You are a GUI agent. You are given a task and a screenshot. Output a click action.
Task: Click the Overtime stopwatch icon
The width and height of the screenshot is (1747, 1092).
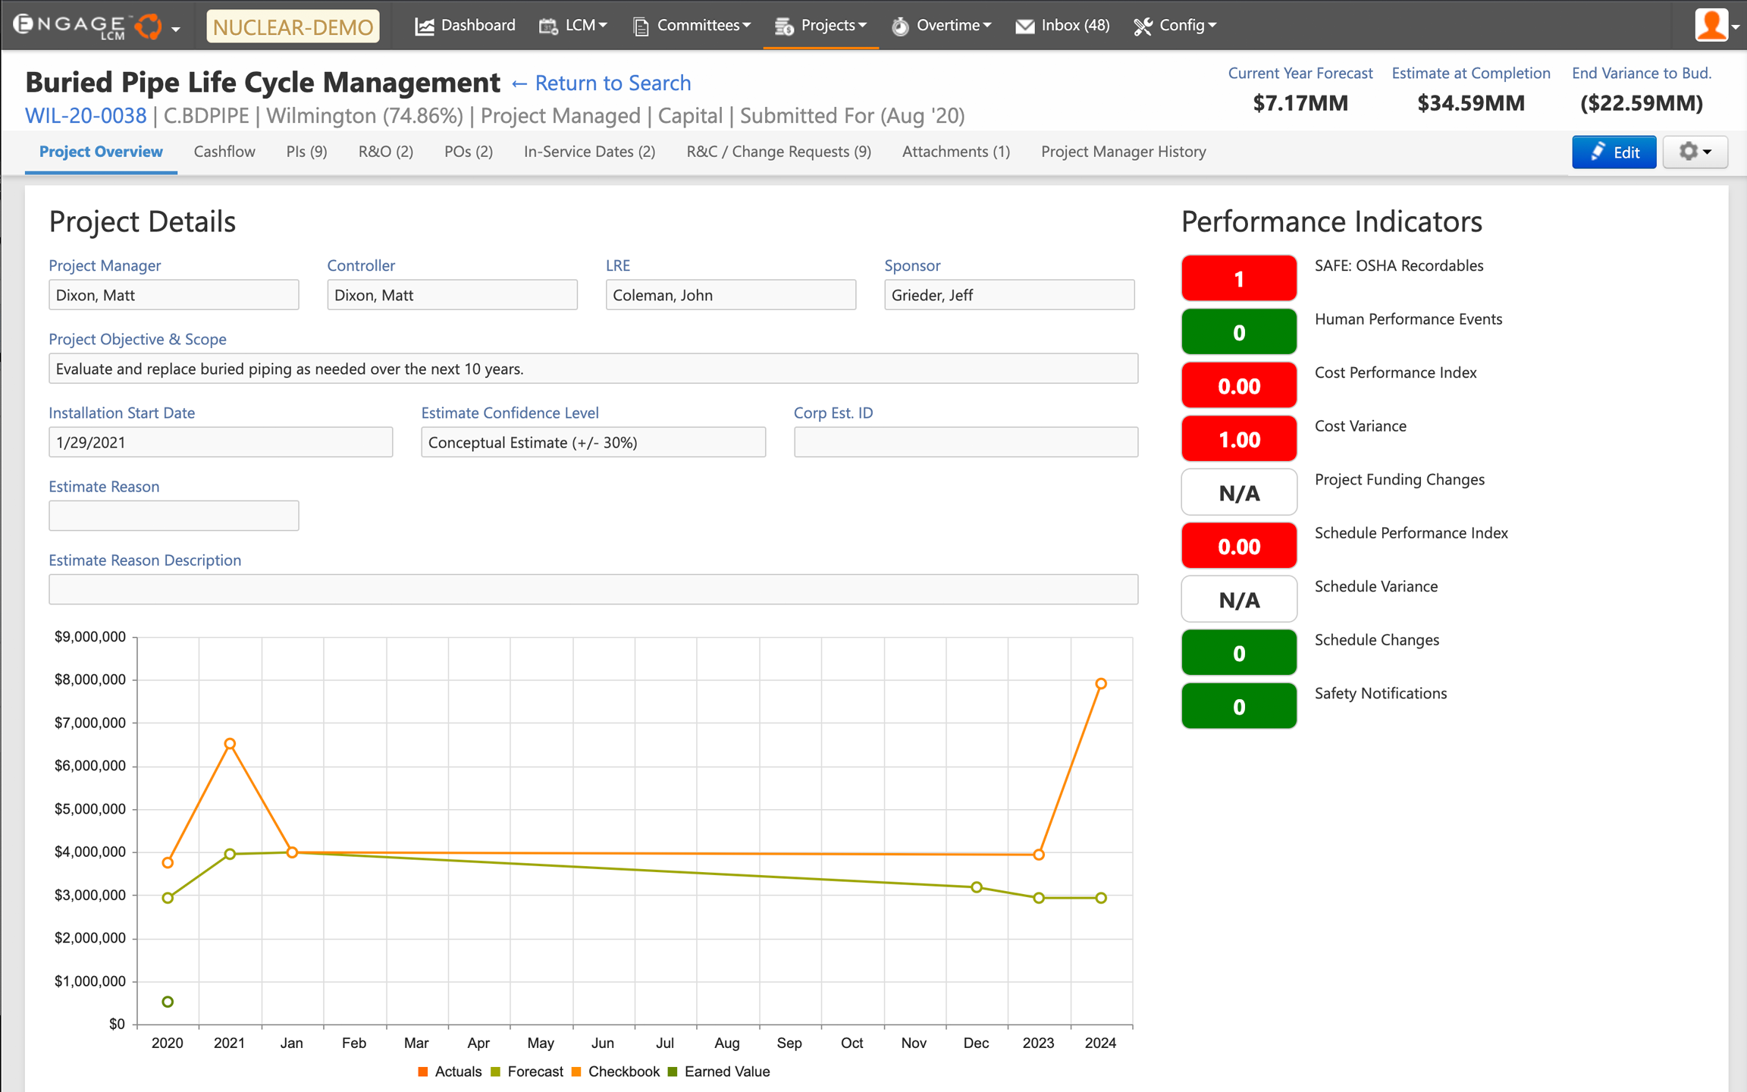click(900, 27)
